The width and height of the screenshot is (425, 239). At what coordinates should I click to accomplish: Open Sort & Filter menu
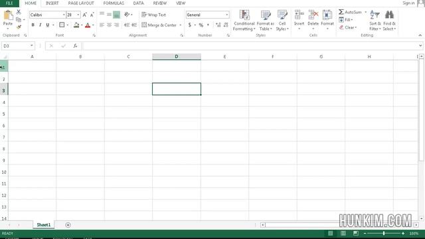375,21
